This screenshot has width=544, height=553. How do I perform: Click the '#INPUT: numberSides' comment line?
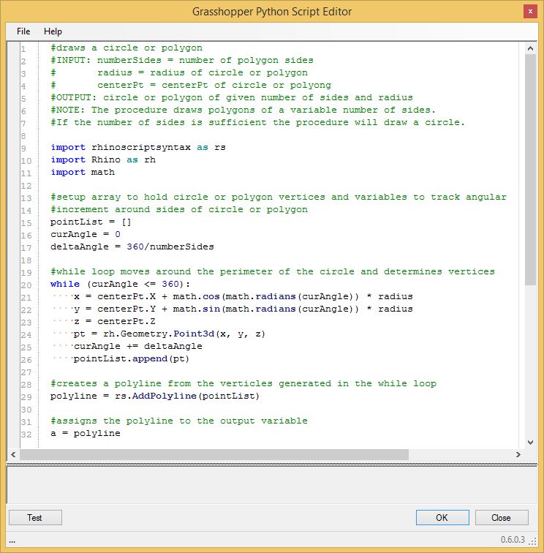click(x=182, y=60)
